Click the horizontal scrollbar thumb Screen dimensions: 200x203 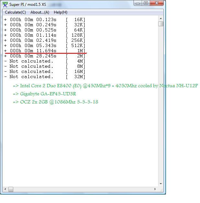tap(11, 189)
